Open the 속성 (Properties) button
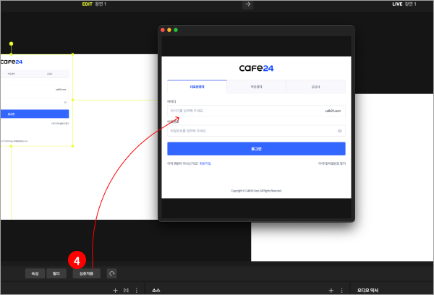The width and height of the screenshot is (434, 295). tap(35, 273)
